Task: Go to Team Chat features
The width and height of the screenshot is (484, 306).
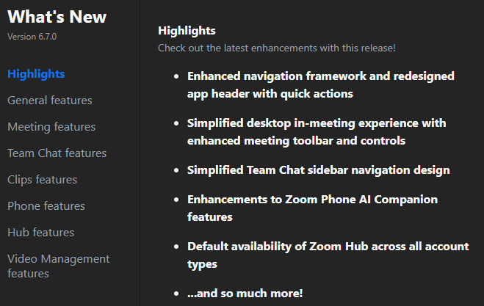Action: click(57, 153)
